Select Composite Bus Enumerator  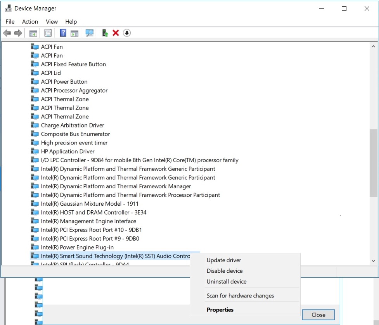[x=75, y=134]
